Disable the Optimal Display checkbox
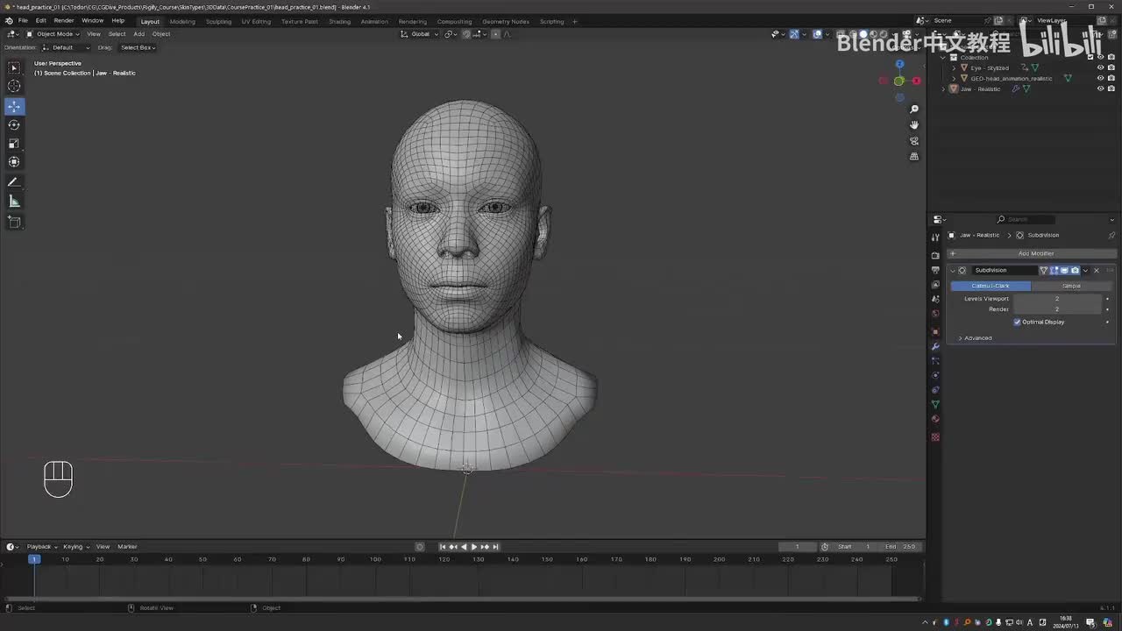Viewport: 1122px width, 631px height. (x=1018, y=322)
